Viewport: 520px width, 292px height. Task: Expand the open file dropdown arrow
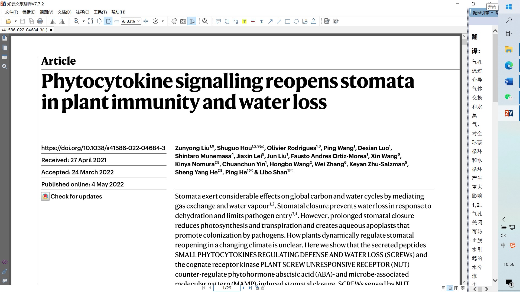16,21
